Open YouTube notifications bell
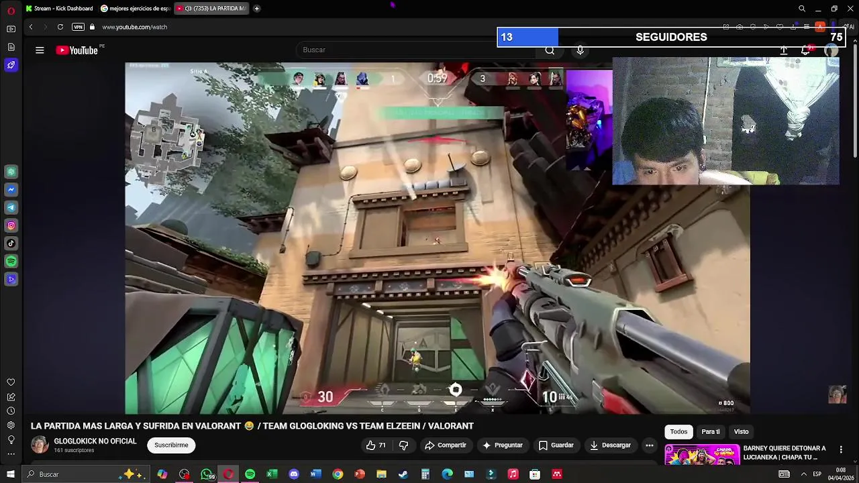Viewport: 859px width, 483px height. [806, 50]
